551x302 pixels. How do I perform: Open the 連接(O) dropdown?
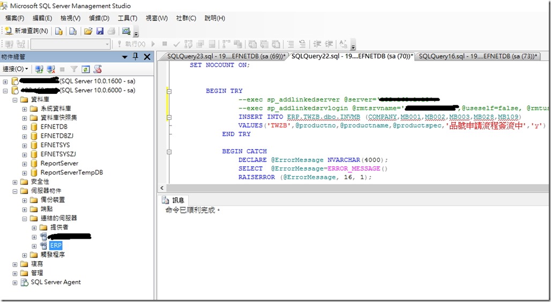pyautogui.click(x=15, y=69)
